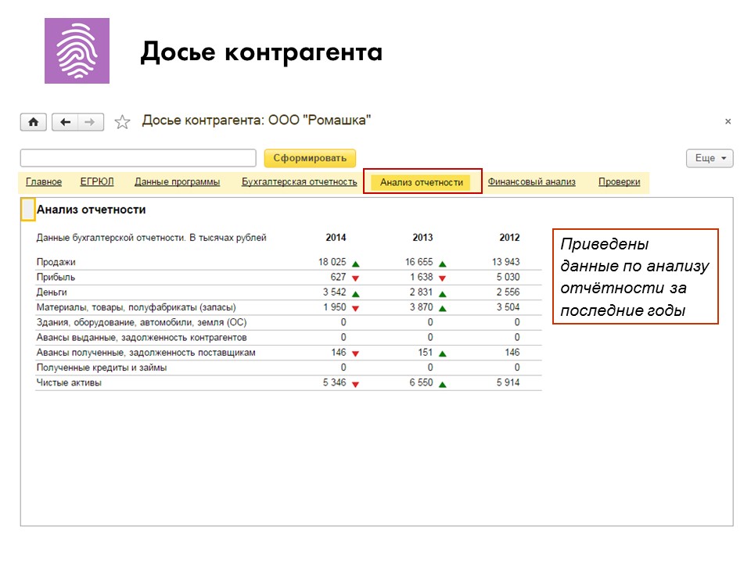
Task: Select the Продажи row label
Action: point(56,262)
